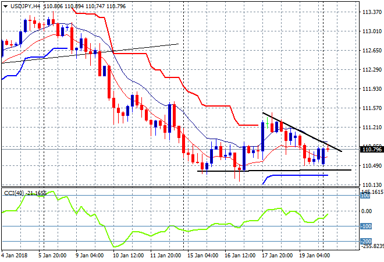Select the 9 Jan 04:00 time label

click(90, 255)
